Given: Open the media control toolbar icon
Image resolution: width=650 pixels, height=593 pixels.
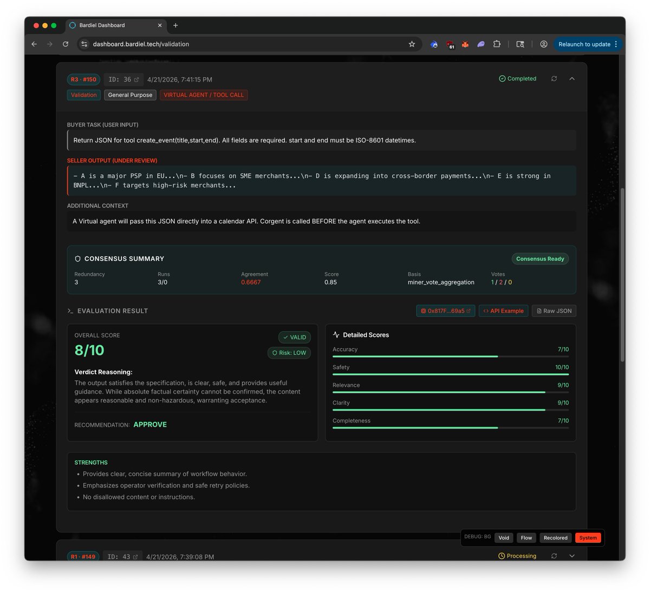Looking at the screenshot, I should (520, 44).
